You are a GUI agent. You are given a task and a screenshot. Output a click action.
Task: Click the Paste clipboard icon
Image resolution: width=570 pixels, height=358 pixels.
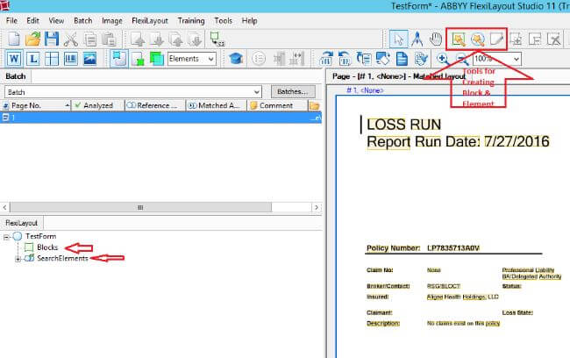(109, 39)
